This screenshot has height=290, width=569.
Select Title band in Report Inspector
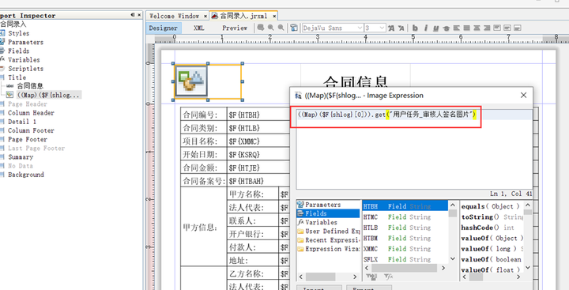17,77
